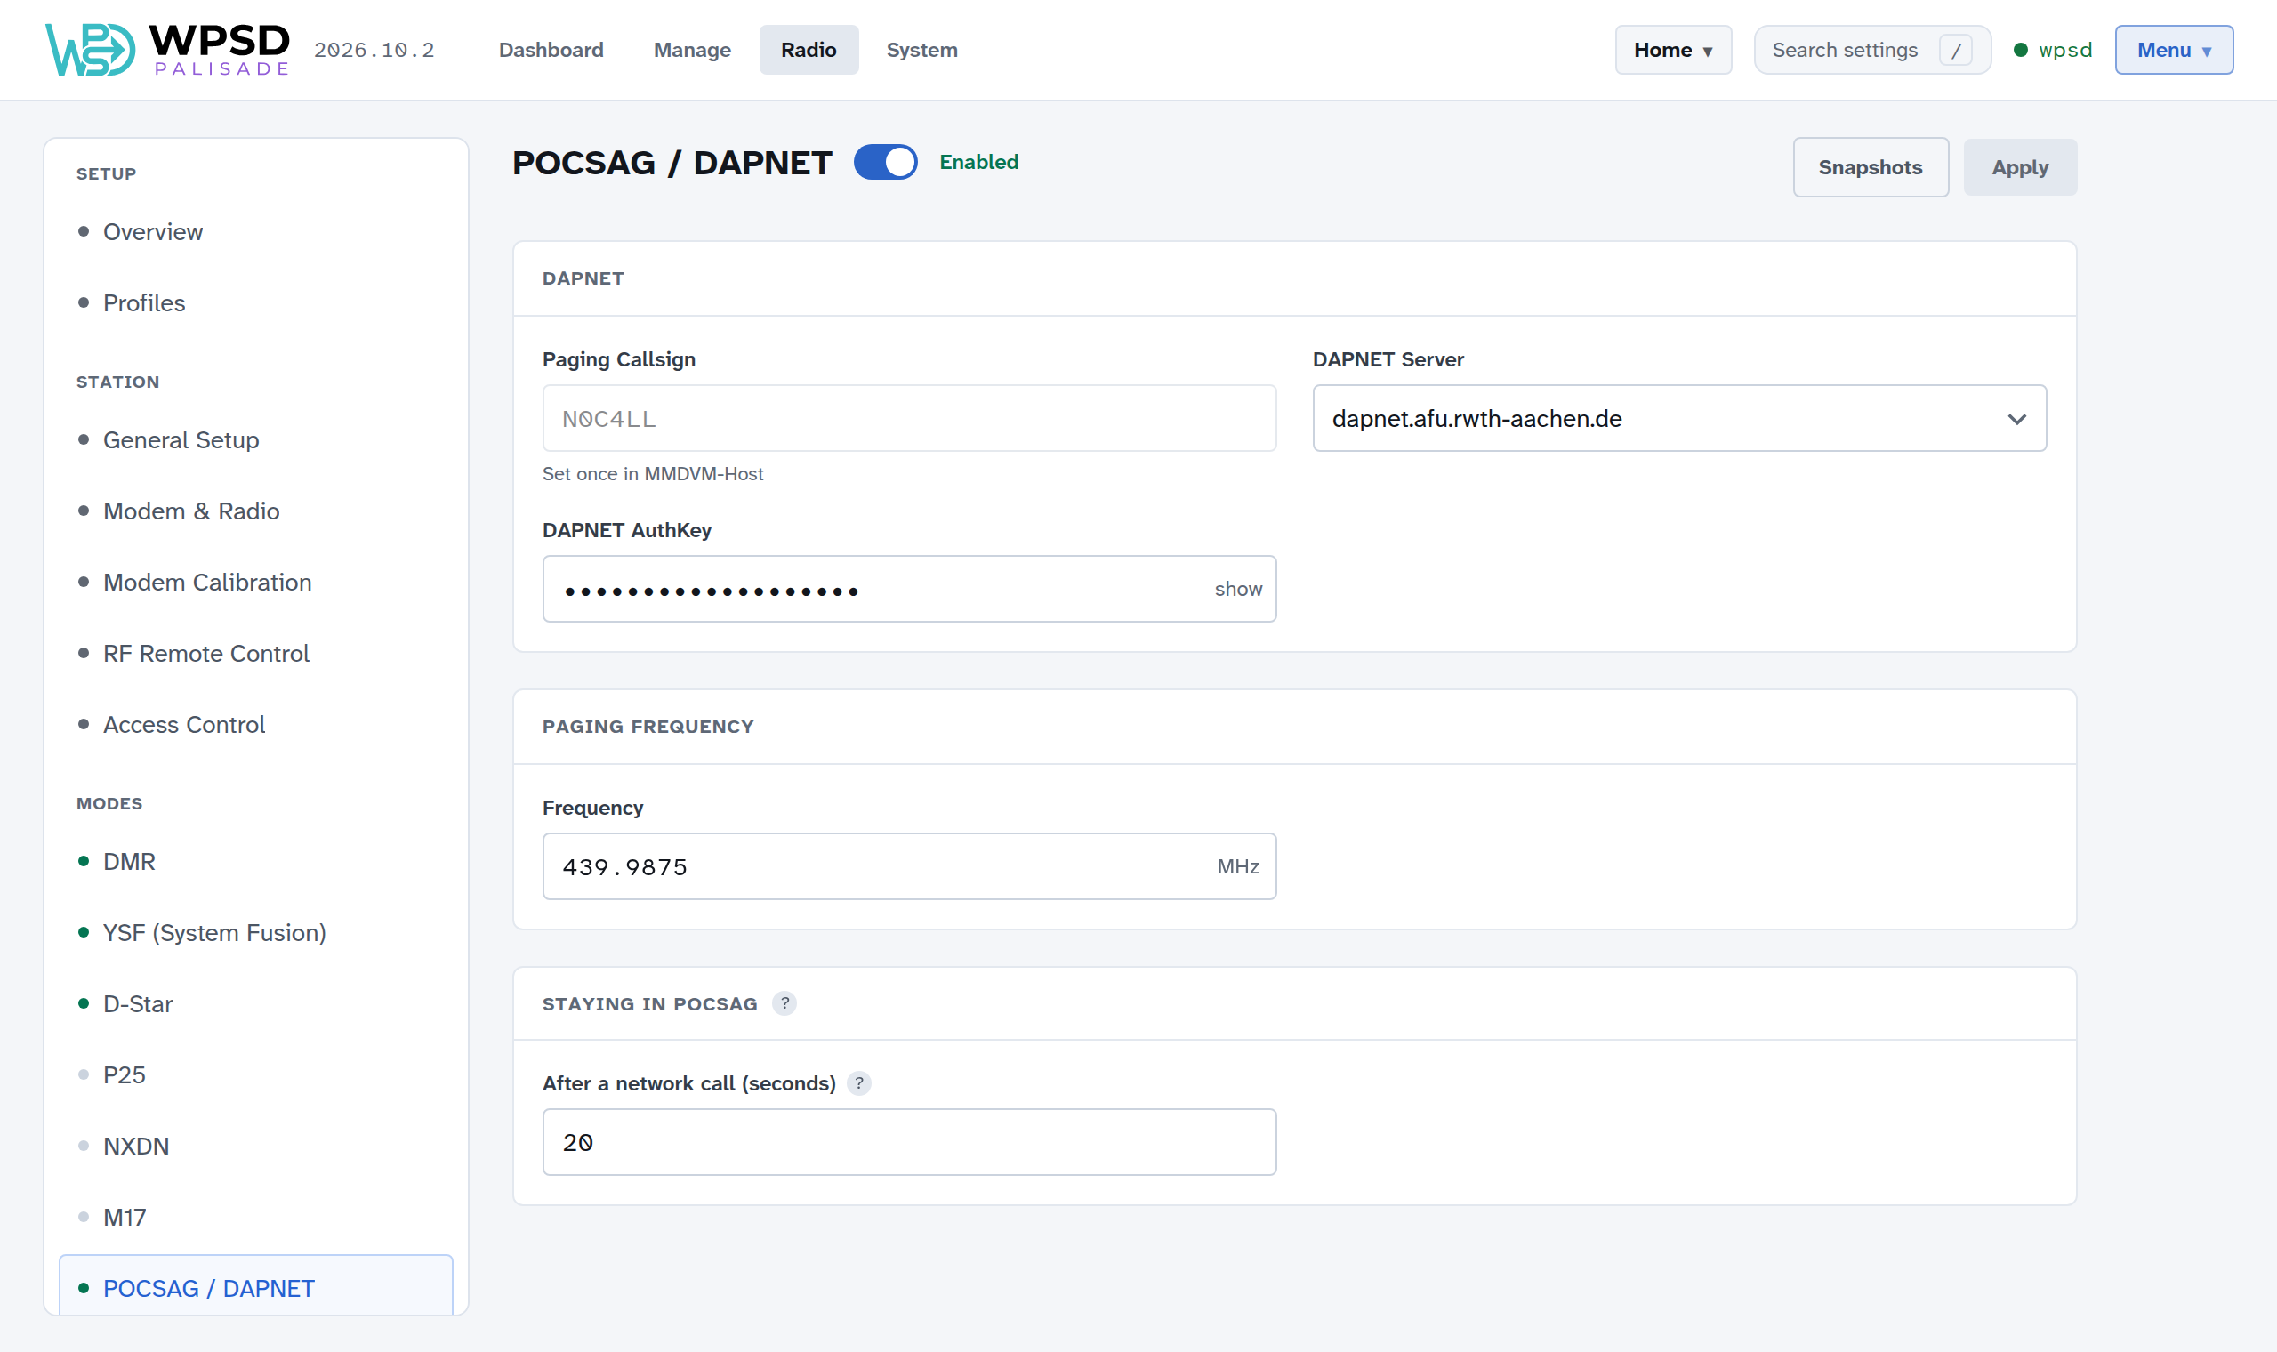
Task: Select the Radio tab
Action: [809, 50]
